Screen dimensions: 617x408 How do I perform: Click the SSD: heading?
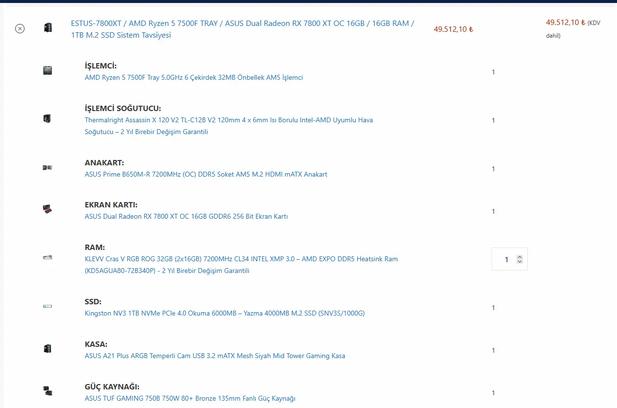(93, 302)
